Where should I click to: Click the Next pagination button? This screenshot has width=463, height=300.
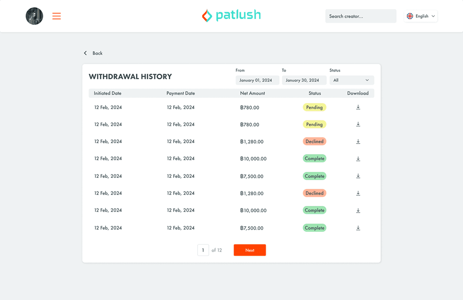[250, 250]
